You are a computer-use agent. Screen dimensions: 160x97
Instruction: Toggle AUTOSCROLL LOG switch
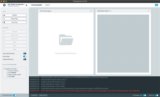(144, 95)
